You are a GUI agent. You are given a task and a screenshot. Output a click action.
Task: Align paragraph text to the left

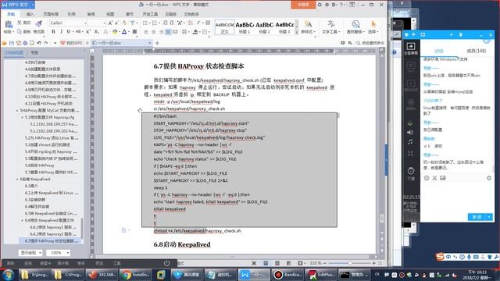click(x=146, y=31)
